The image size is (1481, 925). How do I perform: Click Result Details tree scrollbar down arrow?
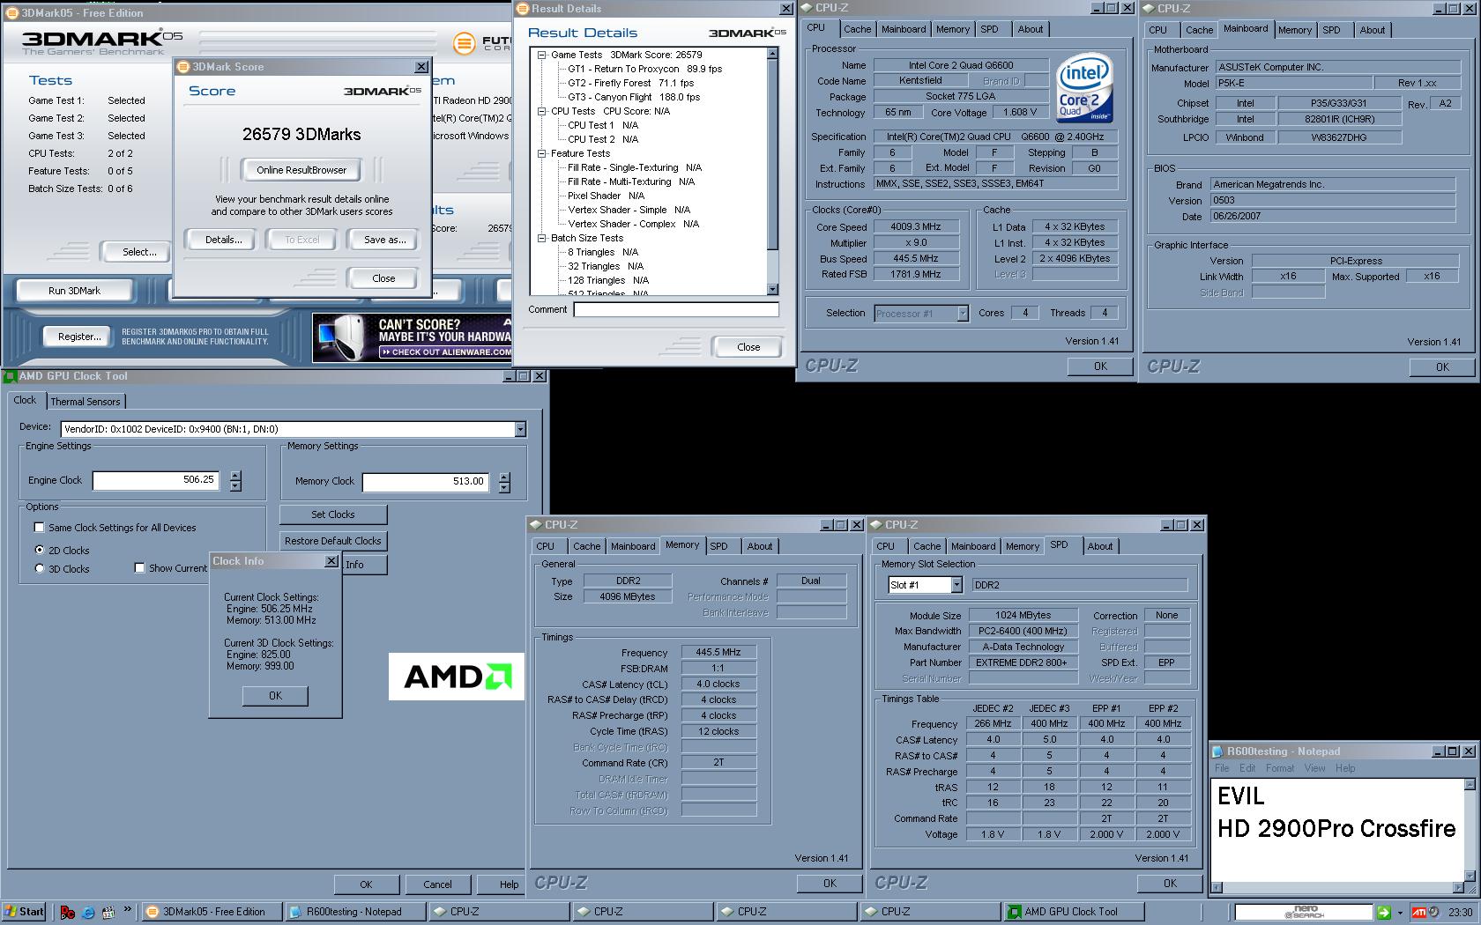coord(773,289)
